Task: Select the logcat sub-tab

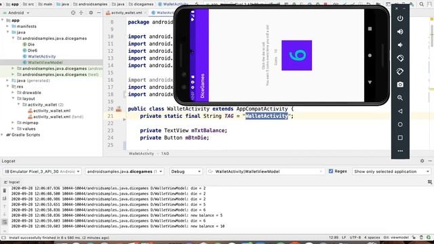Action: [12, 182]
